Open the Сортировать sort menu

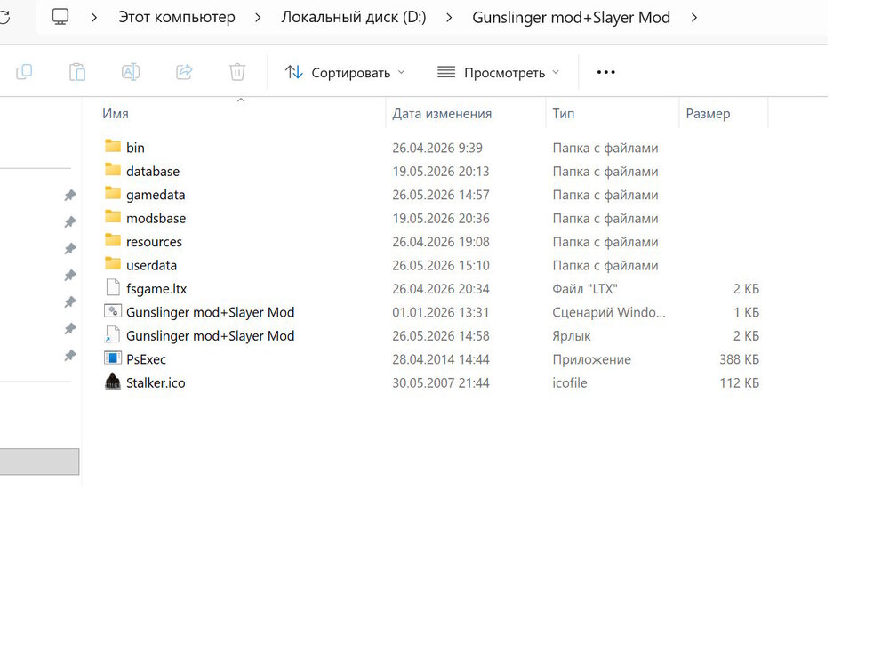(x=345, y=73)
